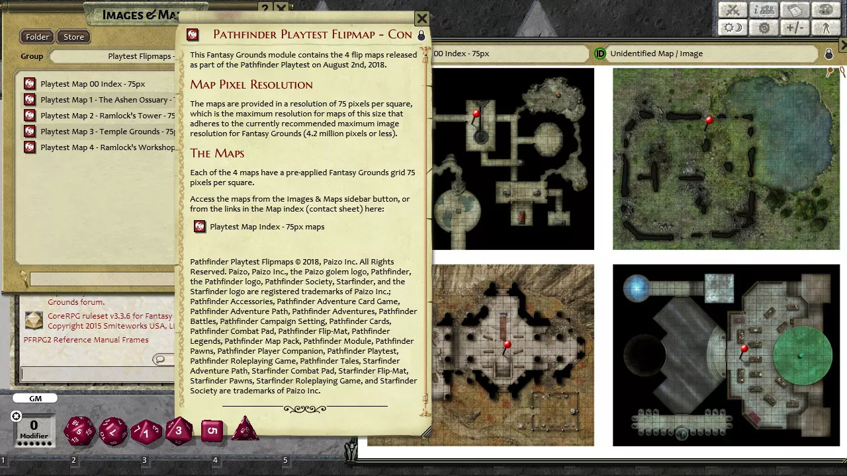
Task: Open the Party Sheet people icon
Action: click(x=764, y=11)
